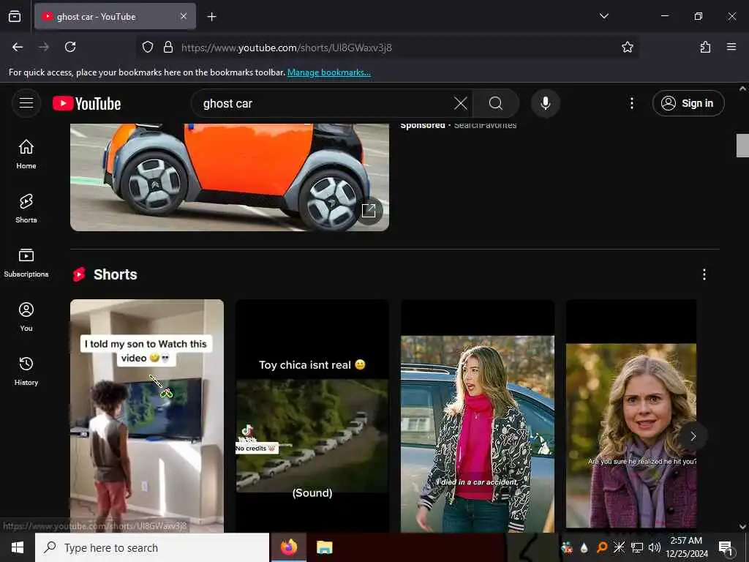
Task: Play the 'Toy chica isnt real' short
Action: click(312, 416)
